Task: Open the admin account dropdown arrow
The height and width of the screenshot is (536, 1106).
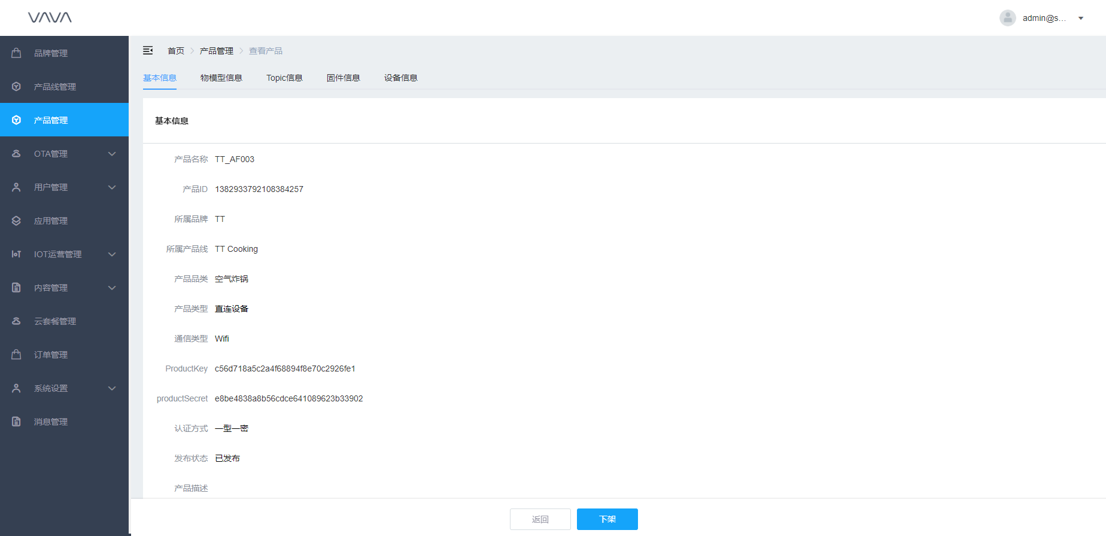Action: (1081, 18)
